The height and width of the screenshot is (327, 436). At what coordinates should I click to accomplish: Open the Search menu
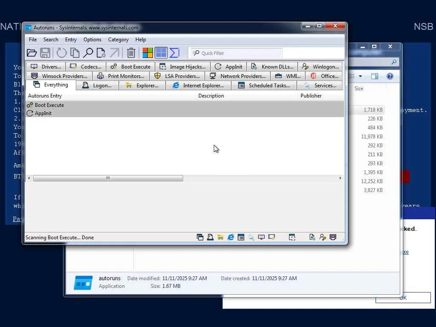tap(51, 40)
